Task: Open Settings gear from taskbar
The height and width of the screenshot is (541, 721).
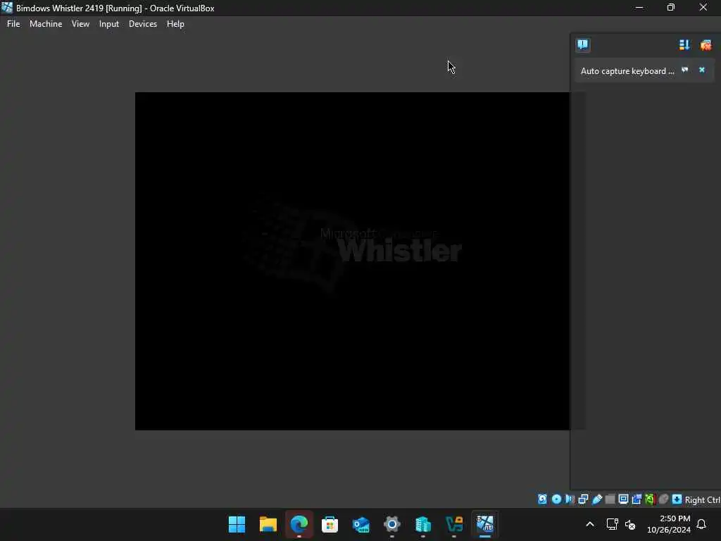Action: (391, 524)
